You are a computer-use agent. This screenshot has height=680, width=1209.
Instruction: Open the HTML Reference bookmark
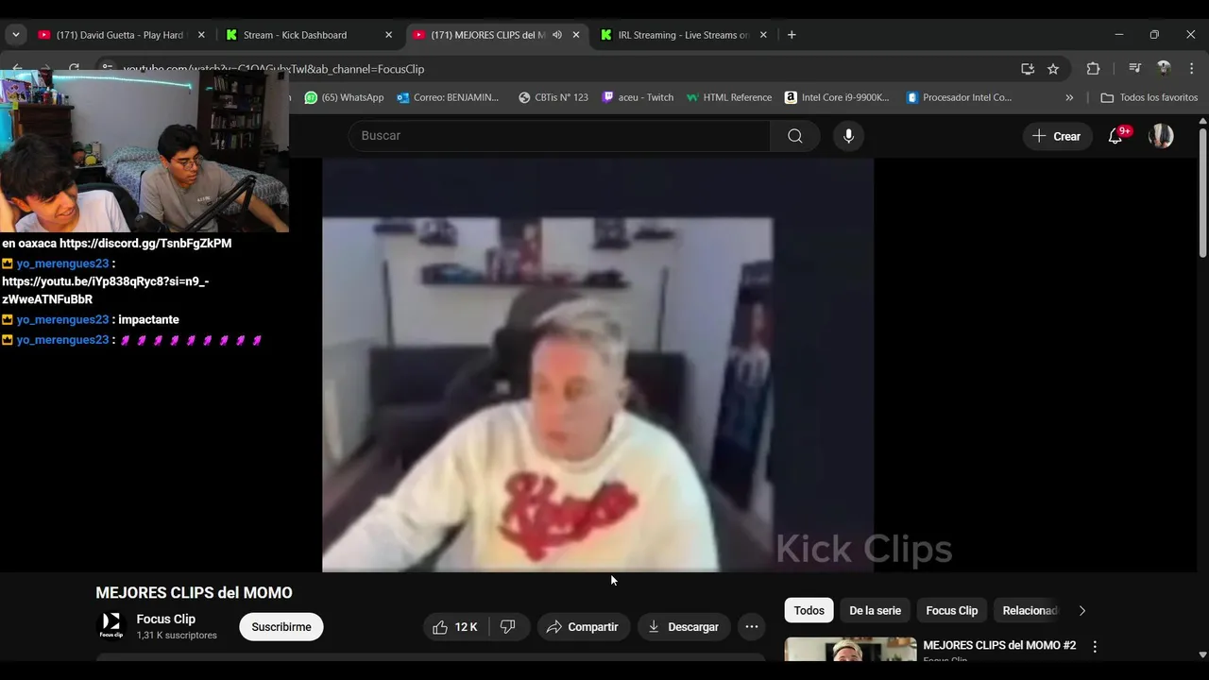729,97
